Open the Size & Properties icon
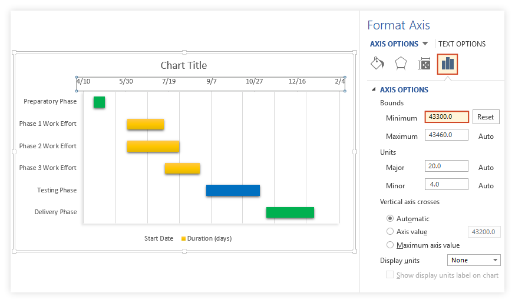This screenshot has height=303, width=515. pos(424,64)
